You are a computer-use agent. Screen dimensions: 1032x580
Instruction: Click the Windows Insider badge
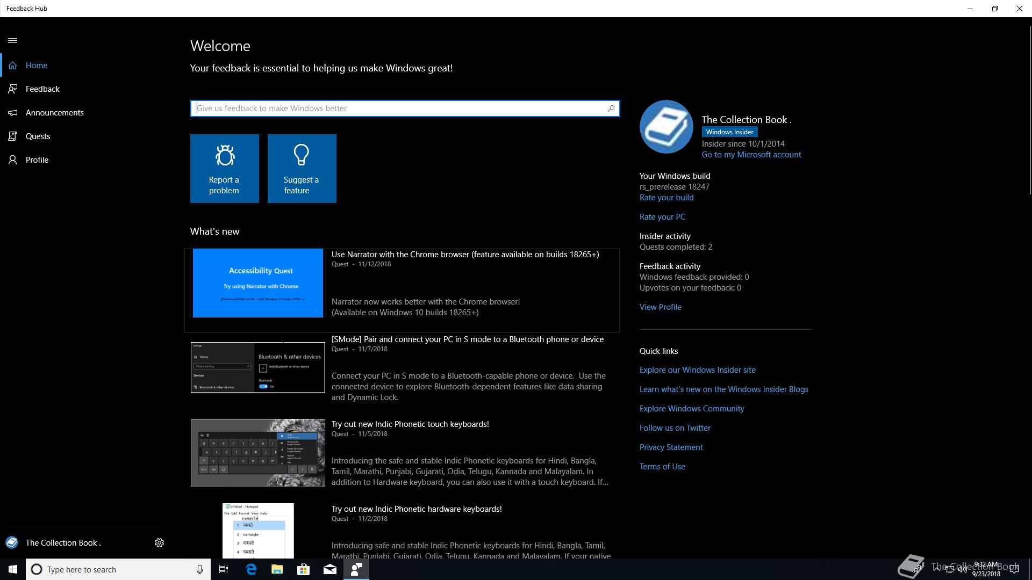coord(730,132)
